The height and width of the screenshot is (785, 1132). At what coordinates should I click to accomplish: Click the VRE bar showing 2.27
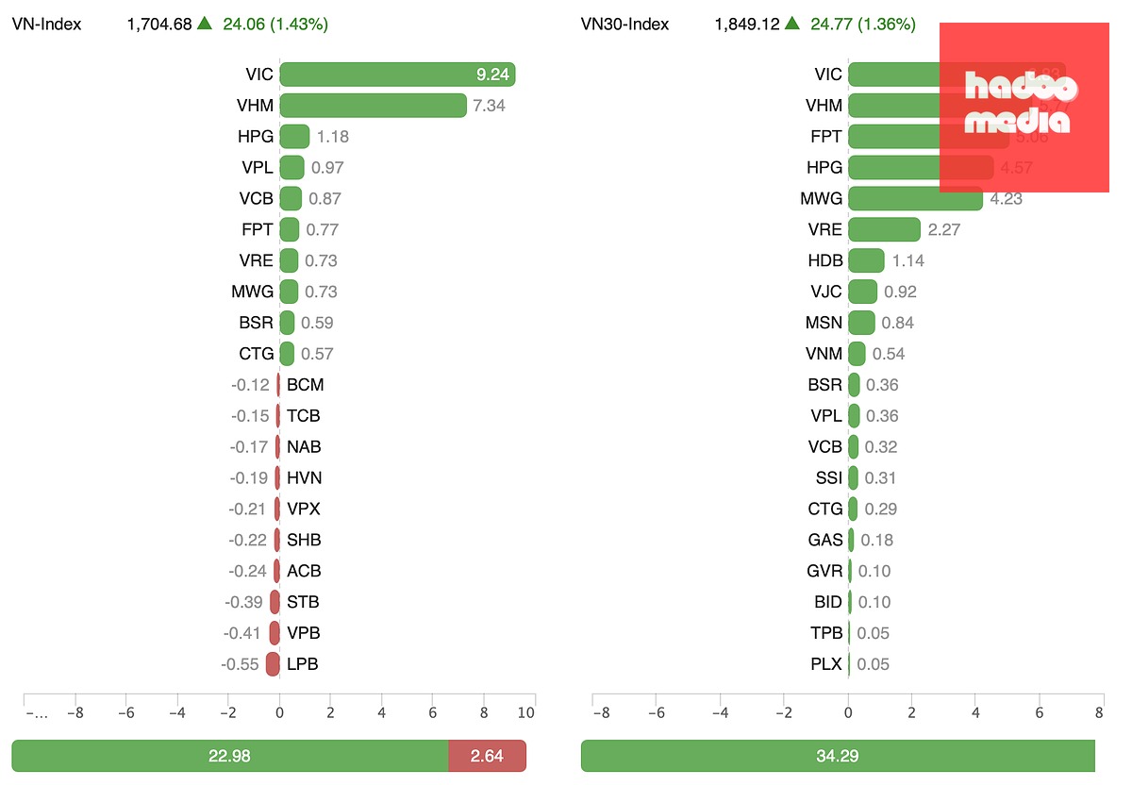pyautogui.click(x=885, y=229)
